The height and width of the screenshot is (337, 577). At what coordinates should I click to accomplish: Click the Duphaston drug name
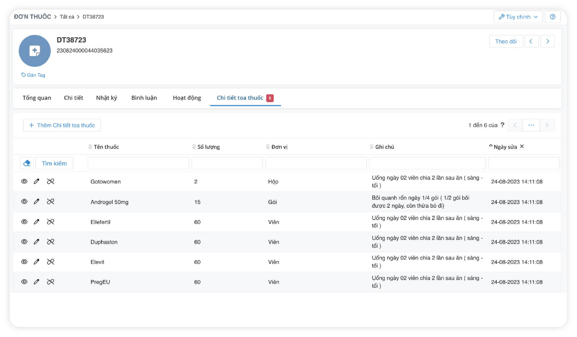click(x=104, y=242)
